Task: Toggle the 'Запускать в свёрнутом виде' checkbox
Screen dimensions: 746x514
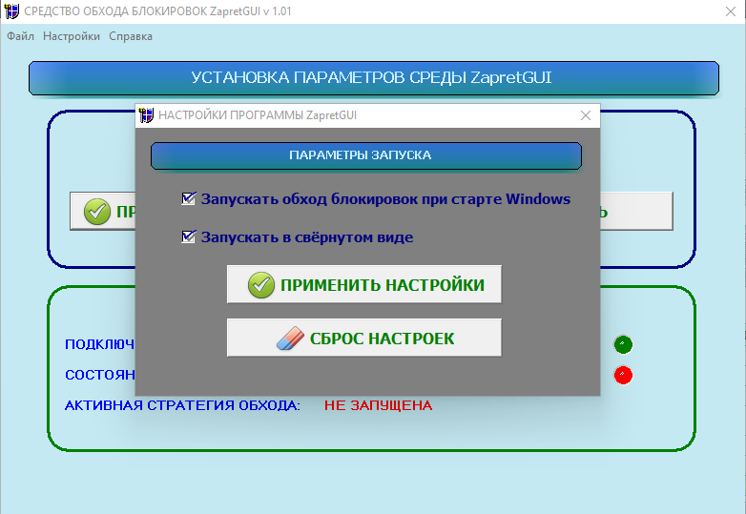Action: click(188, 236)
